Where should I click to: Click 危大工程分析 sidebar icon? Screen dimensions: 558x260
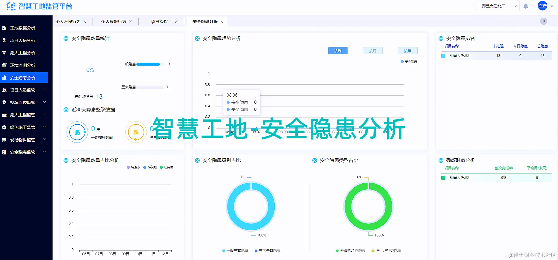pyautogui.click(x=4, y=53)
